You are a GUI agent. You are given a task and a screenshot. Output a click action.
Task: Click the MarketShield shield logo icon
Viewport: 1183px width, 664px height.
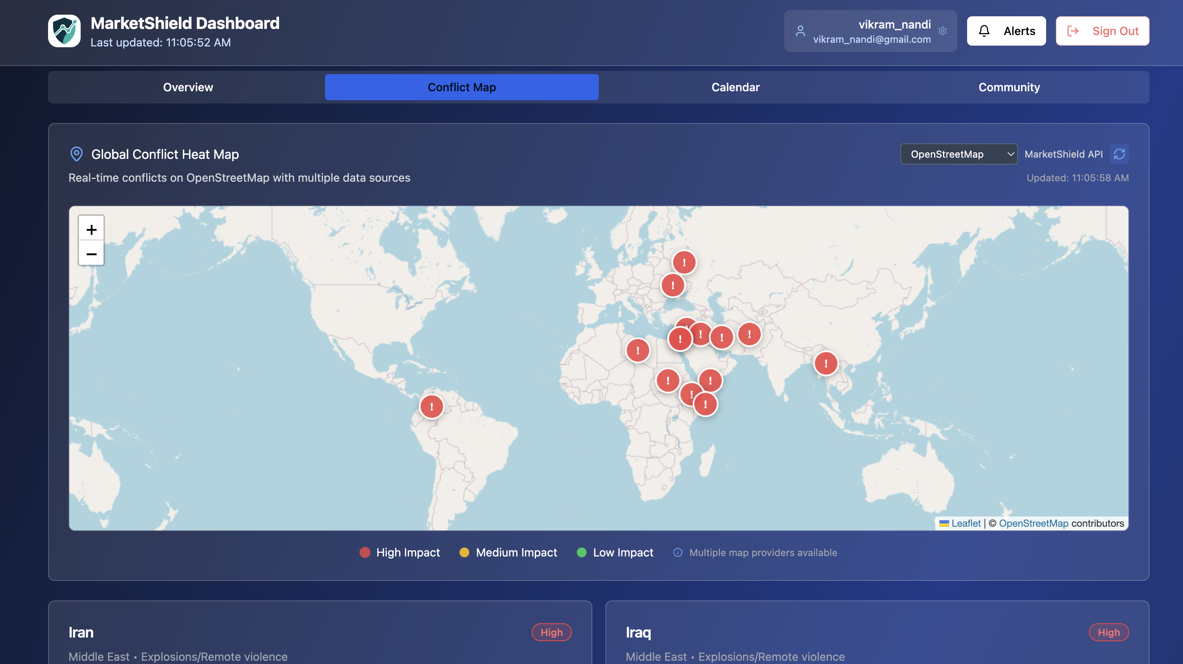[64, 31]
